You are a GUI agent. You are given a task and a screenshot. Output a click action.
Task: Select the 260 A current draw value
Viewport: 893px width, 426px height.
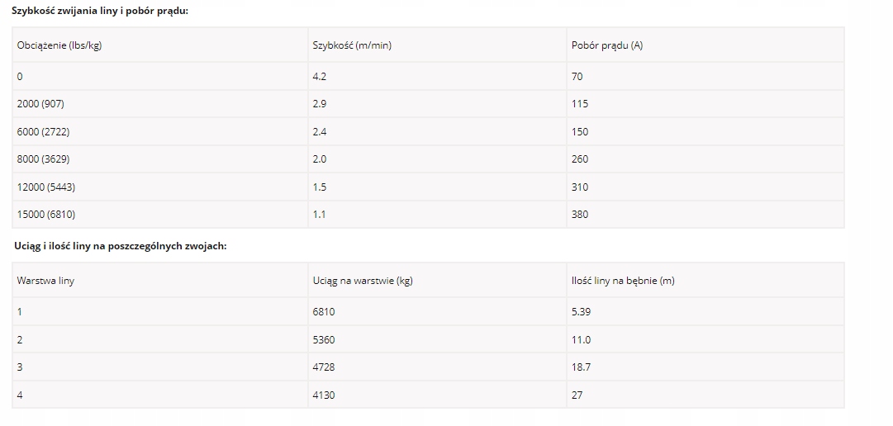[x=580, y=159]
